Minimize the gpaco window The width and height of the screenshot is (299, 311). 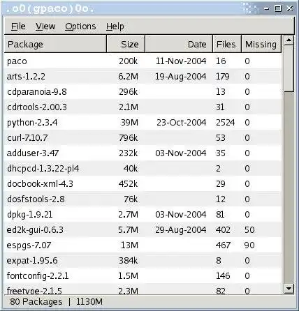tap(267, 9)
